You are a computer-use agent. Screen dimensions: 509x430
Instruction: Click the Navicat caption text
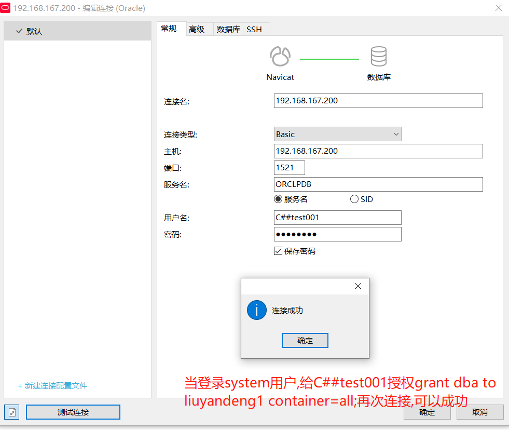tap(280, 77)
